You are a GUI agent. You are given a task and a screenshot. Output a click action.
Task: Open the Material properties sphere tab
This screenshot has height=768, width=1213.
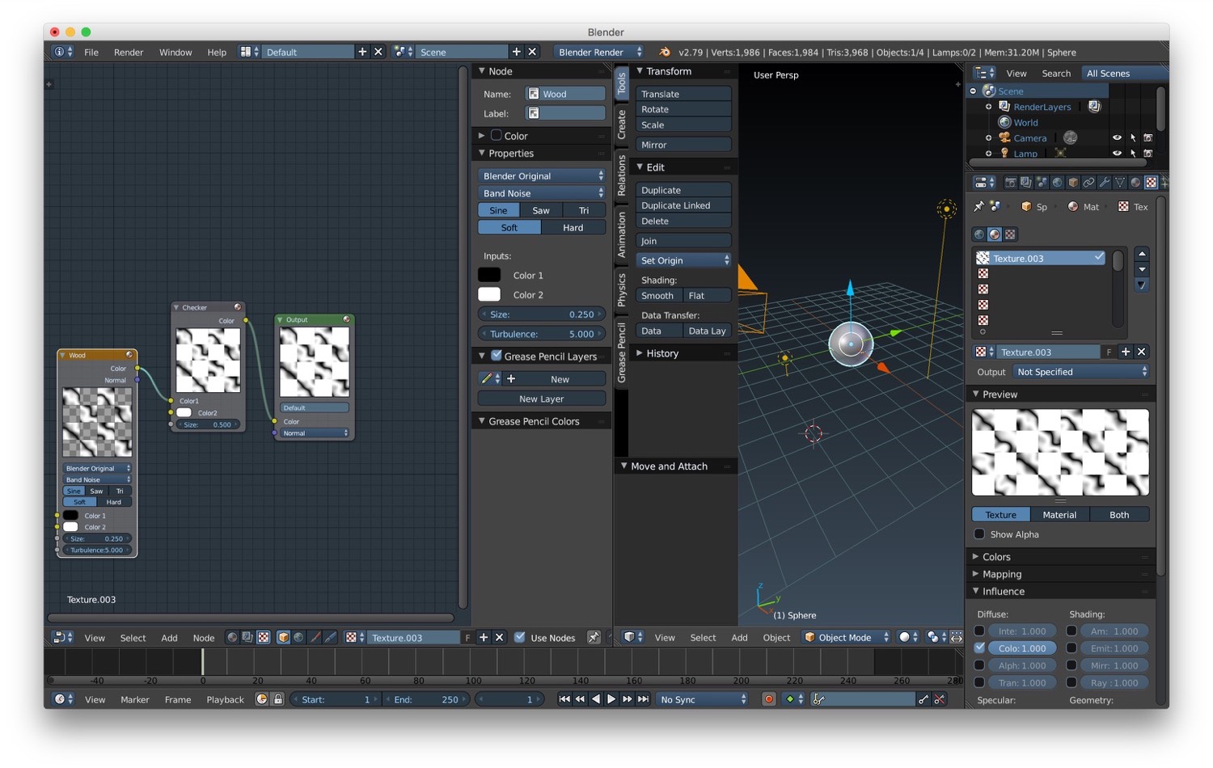[1135, 183]
